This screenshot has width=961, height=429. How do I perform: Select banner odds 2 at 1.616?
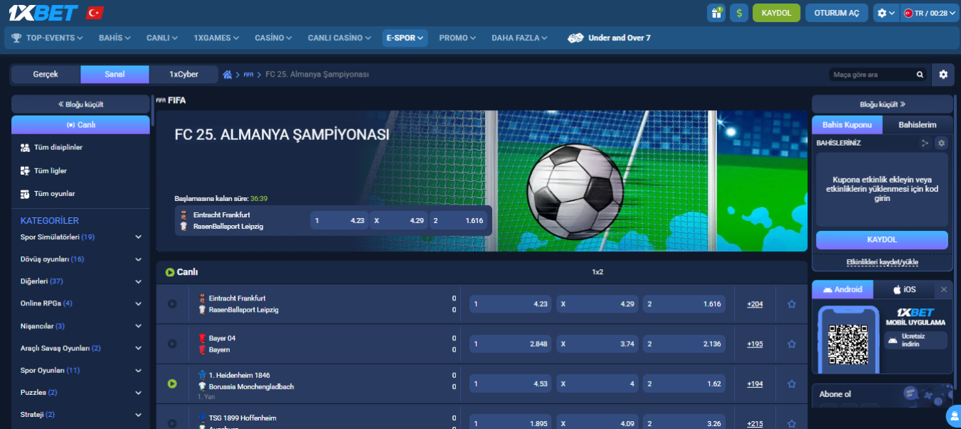click(457, 220)
